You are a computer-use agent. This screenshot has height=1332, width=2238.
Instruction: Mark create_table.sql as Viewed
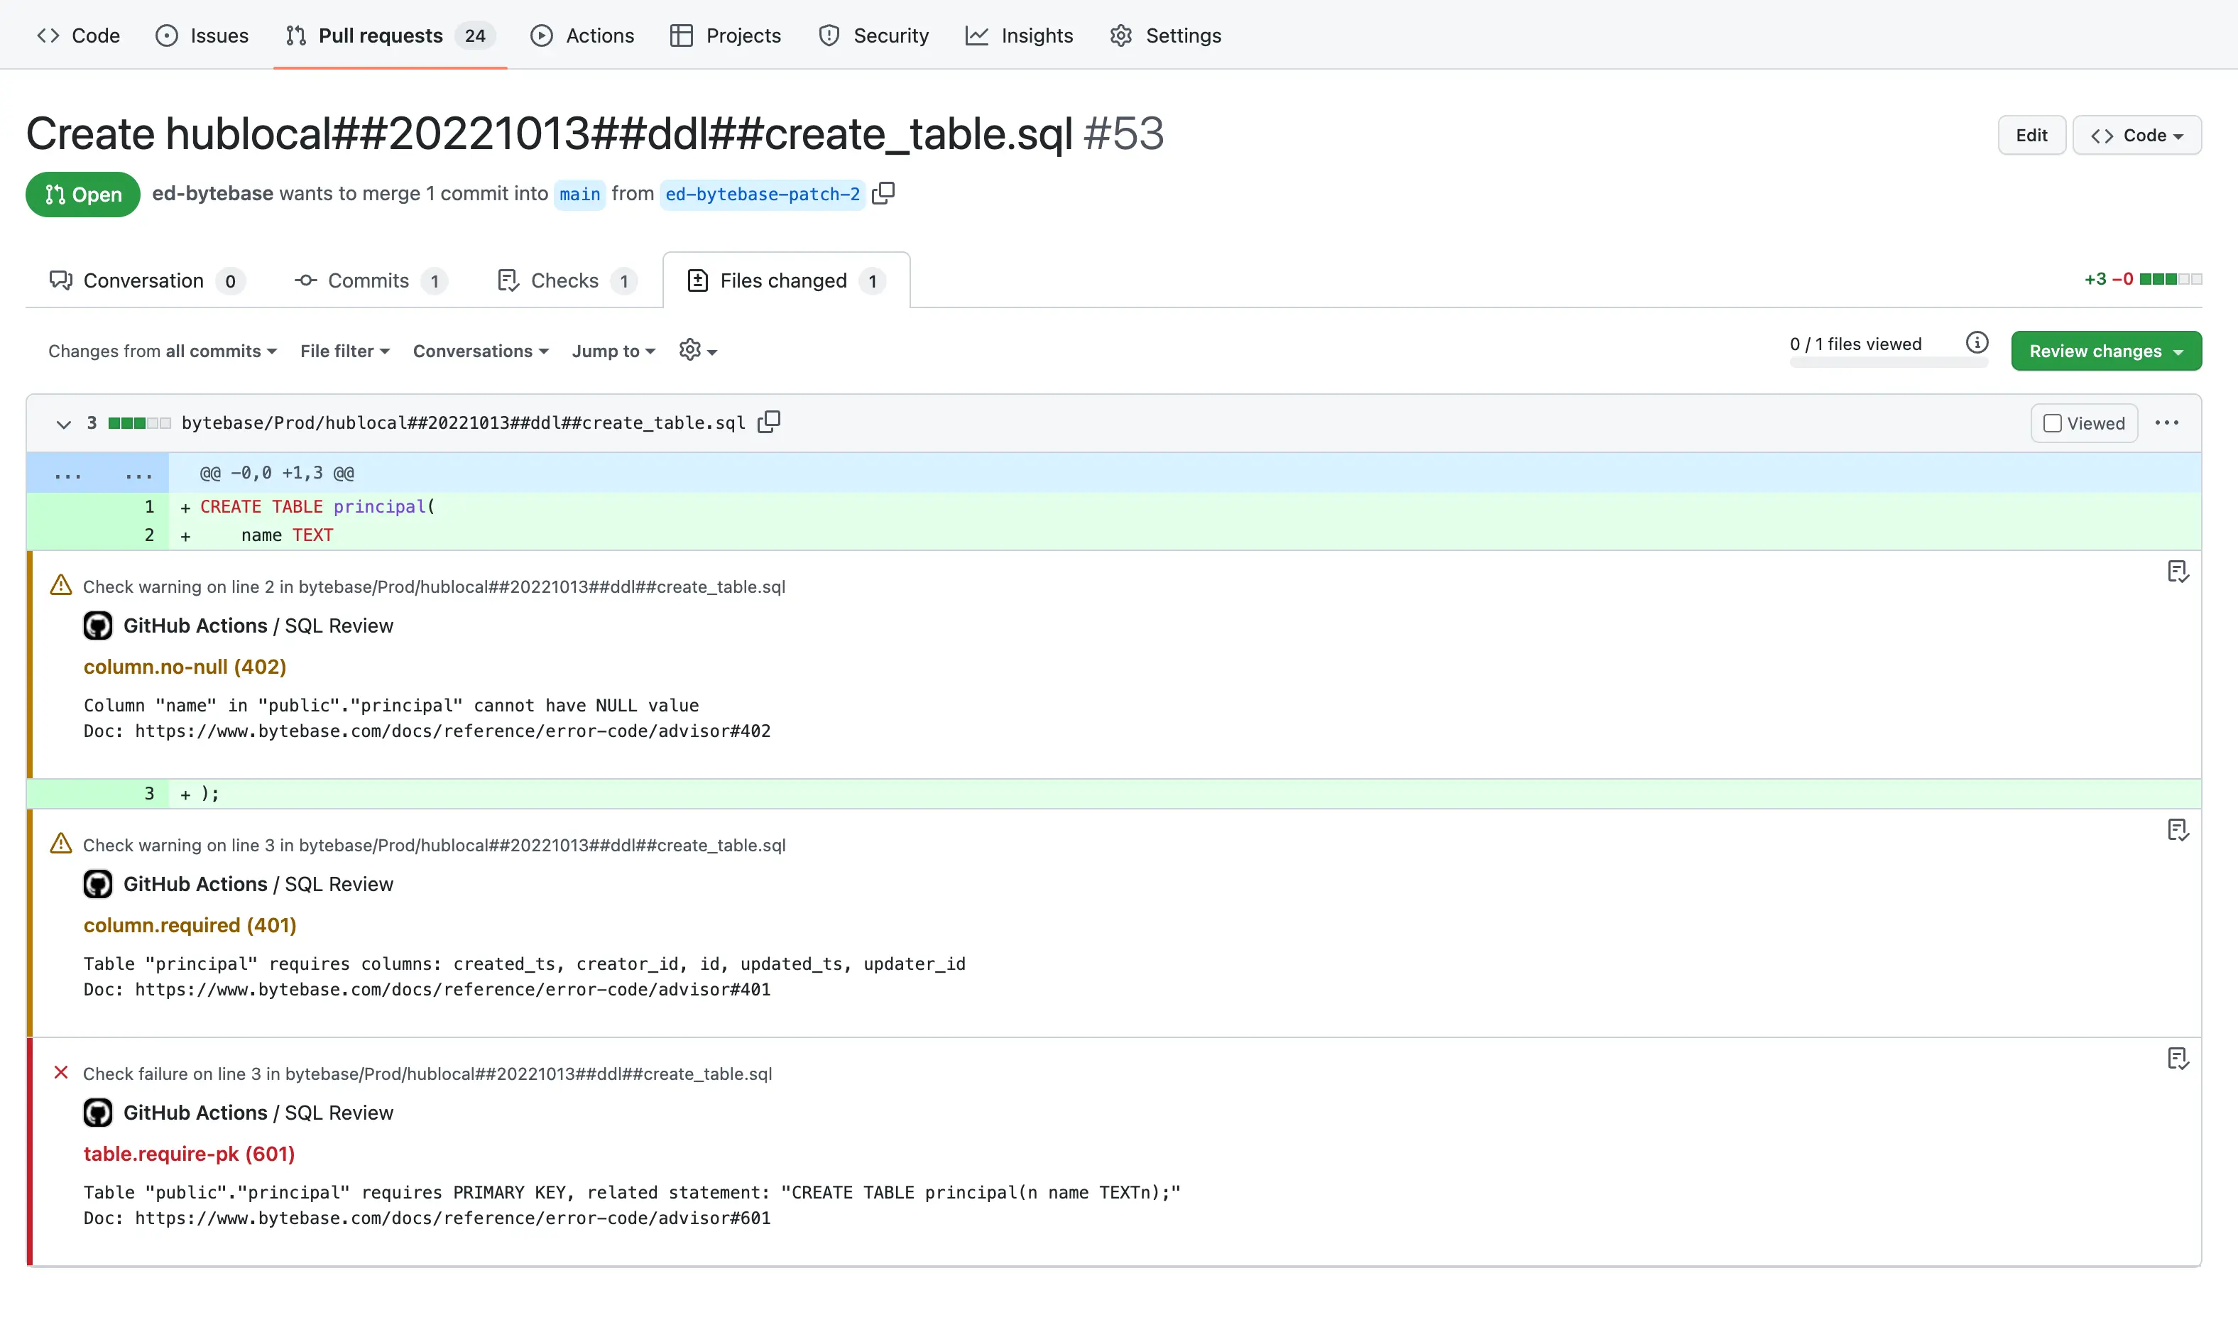pos(2083,422)
